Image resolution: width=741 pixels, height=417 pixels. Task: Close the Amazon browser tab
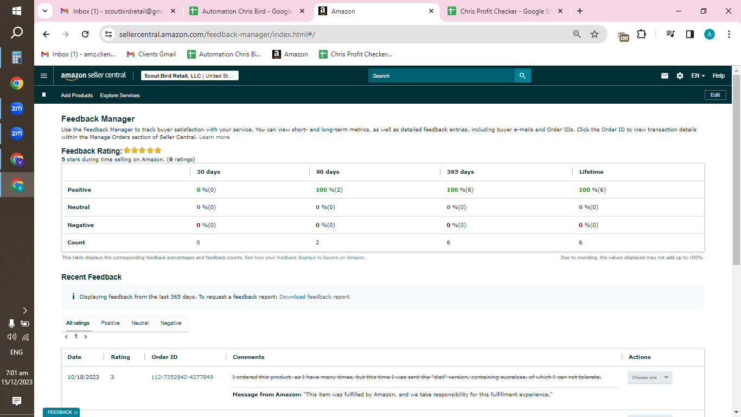click(x=431, y=11)
